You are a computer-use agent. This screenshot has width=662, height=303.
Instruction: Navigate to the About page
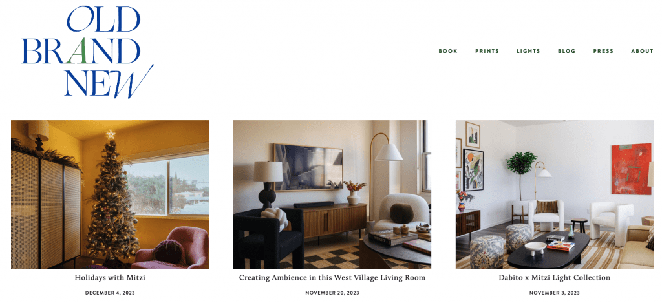(642, 51)
